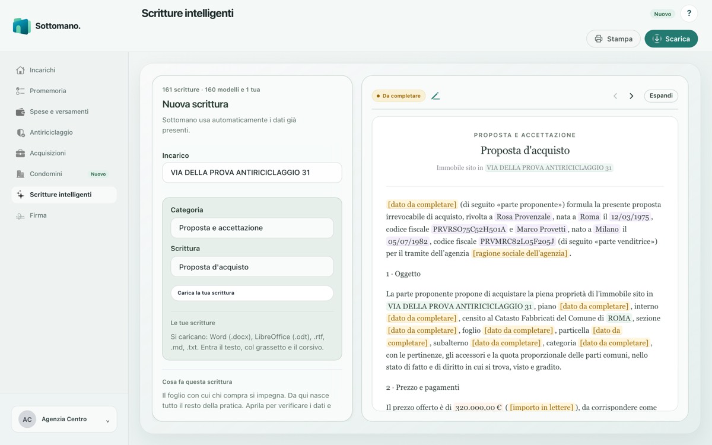Click the Proposta d'acquisto document title

click(x=525, y=151)
